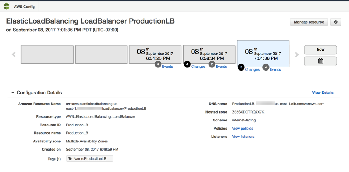
Task: Click the Name:ProductionLB tag
Action: tap(90, 159)
